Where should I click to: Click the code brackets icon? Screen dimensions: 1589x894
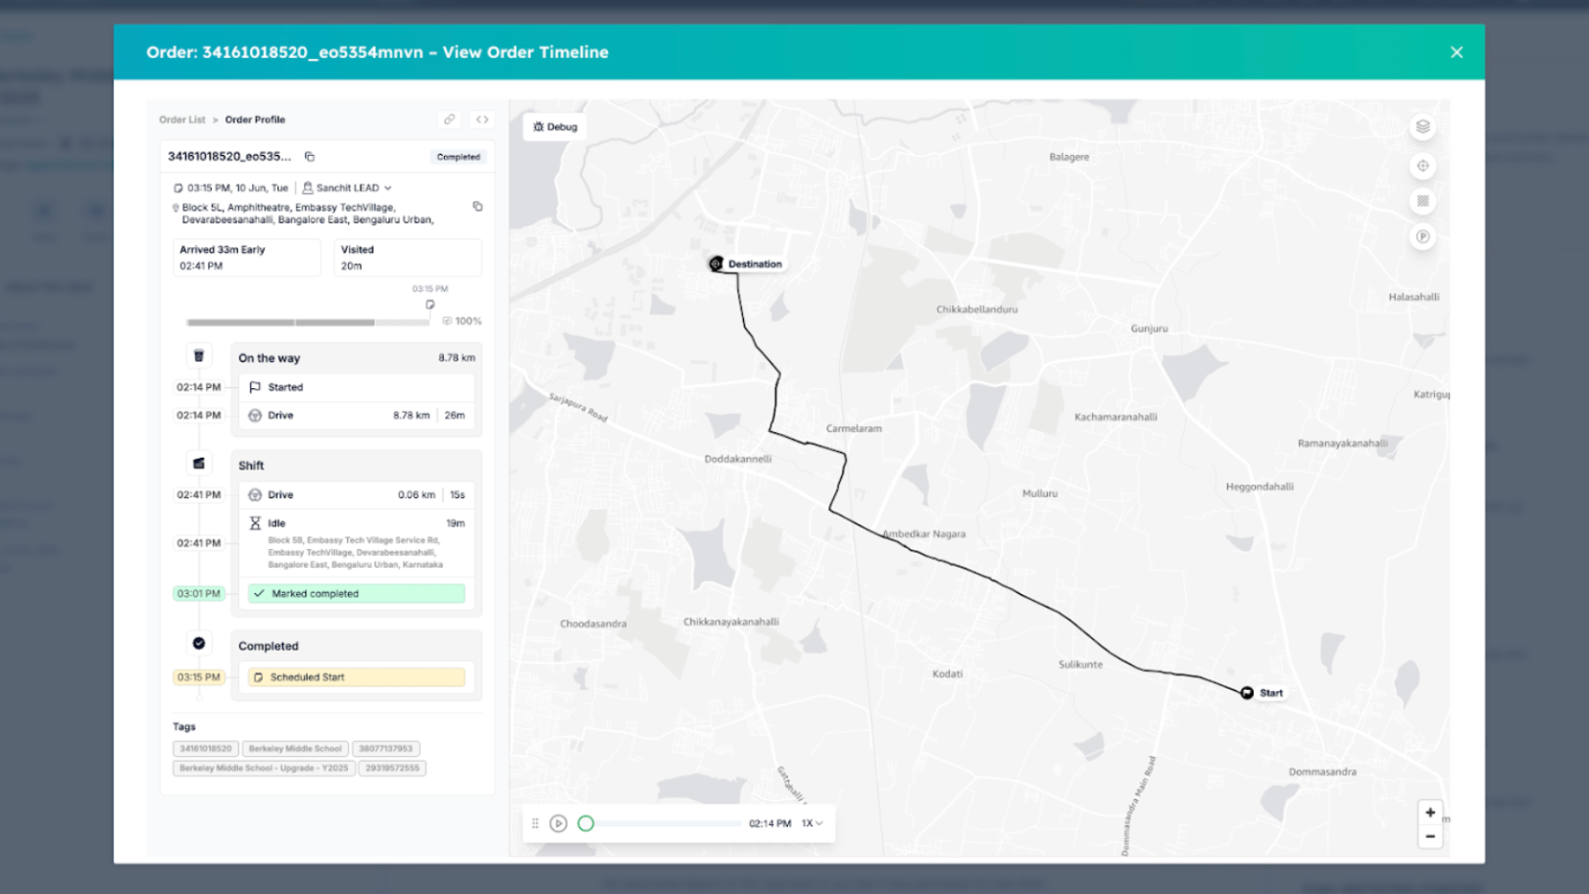(x=482, y=120)
